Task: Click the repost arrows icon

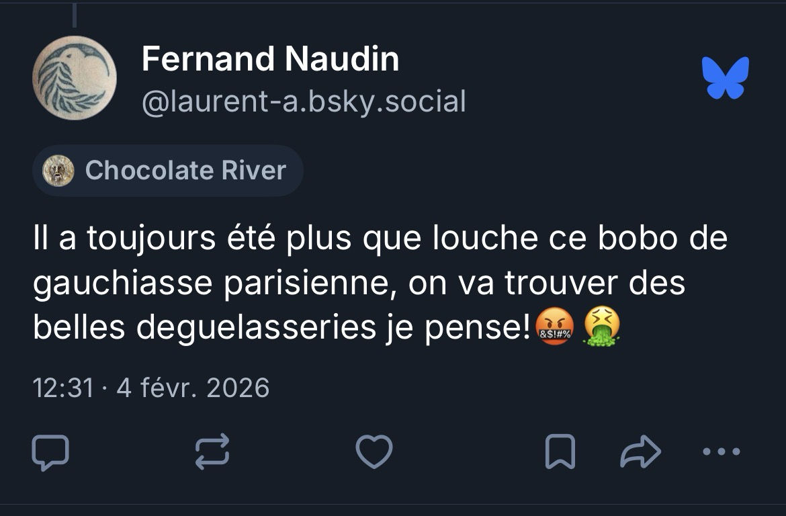Action: (x=212, y=451)
